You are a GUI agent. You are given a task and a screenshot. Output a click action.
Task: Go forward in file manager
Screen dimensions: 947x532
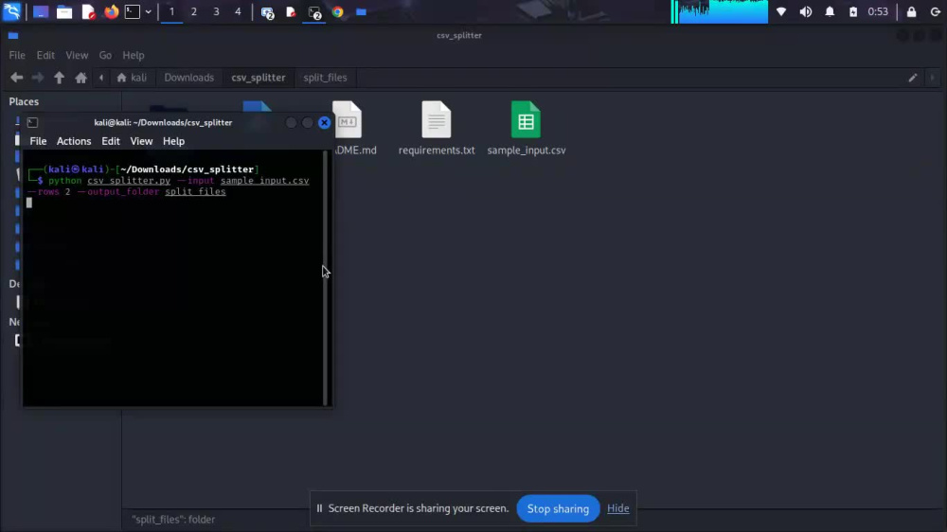tap(38, 78)
